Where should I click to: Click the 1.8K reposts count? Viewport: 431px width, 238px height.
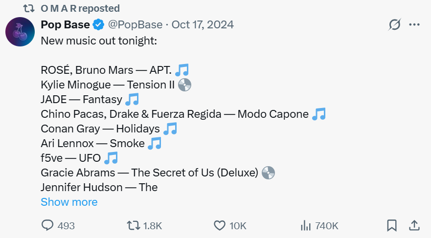[x=152, y=226]
